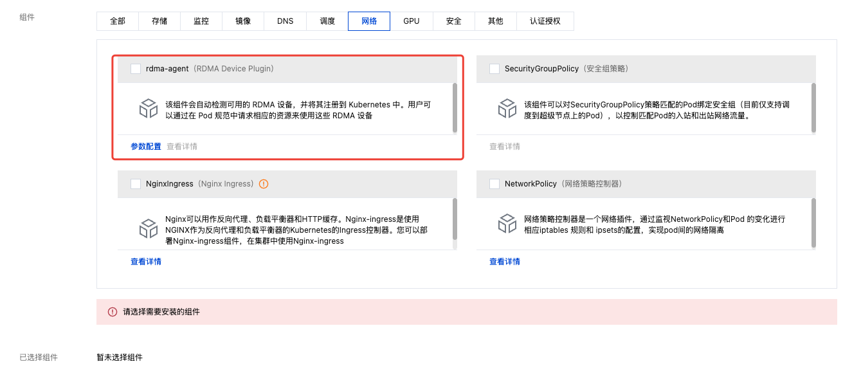The width and height of the screenshot is (843, 373).
Task: View 查看详情 for NginxIngress
Action: coord(146,262)
